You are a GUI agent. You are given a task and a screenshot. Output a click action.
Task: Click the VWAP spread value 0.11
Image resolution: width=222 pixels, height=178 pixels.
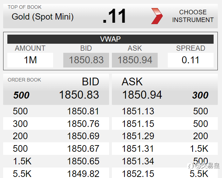(191, 60)
